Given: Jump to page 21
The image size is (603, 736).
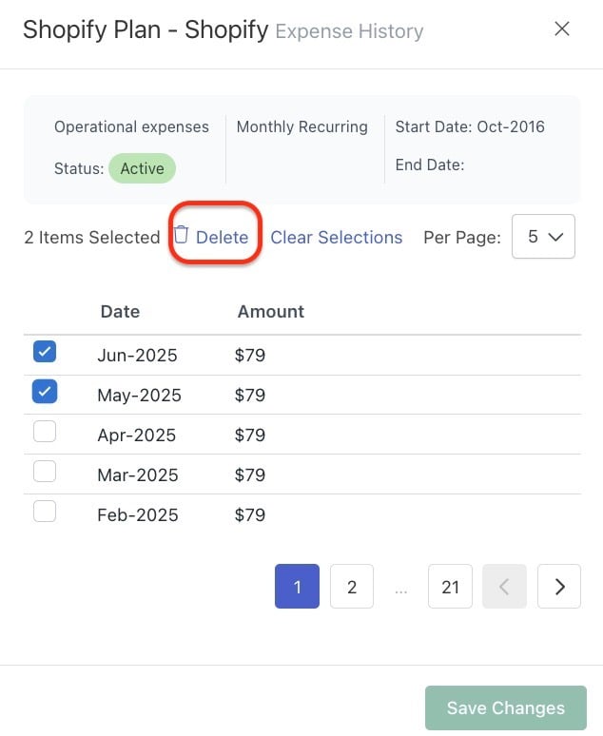Looking at the screenshot, I should point(450,587).
